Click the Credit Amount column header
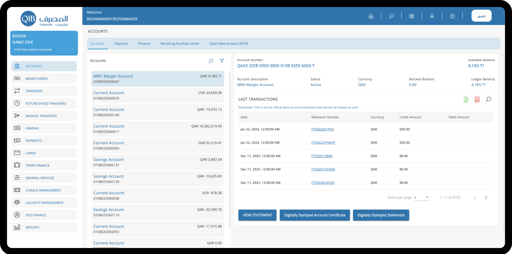The image size is (512, 254). point(410,117)
